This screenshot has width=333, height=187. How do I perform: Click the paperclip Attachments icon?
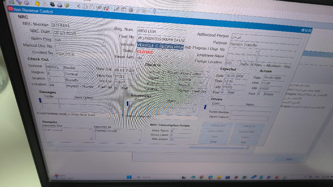138,10
